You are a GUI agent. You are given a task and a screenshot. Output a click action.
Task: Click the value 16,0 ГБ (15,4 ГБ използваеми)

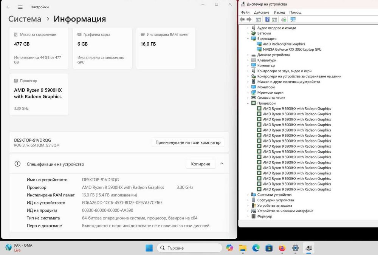point(110,195)
